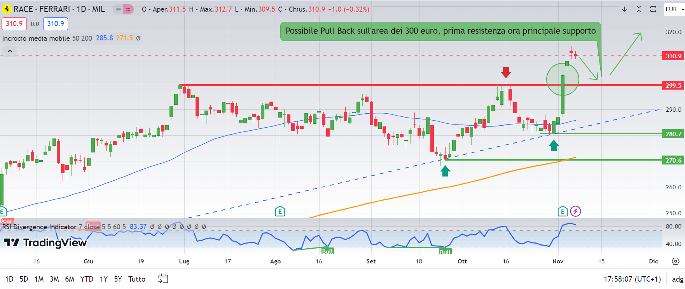Click the earnings E marker near August
The height and width of the screenshot is (289, 685).
pos(280,211)
